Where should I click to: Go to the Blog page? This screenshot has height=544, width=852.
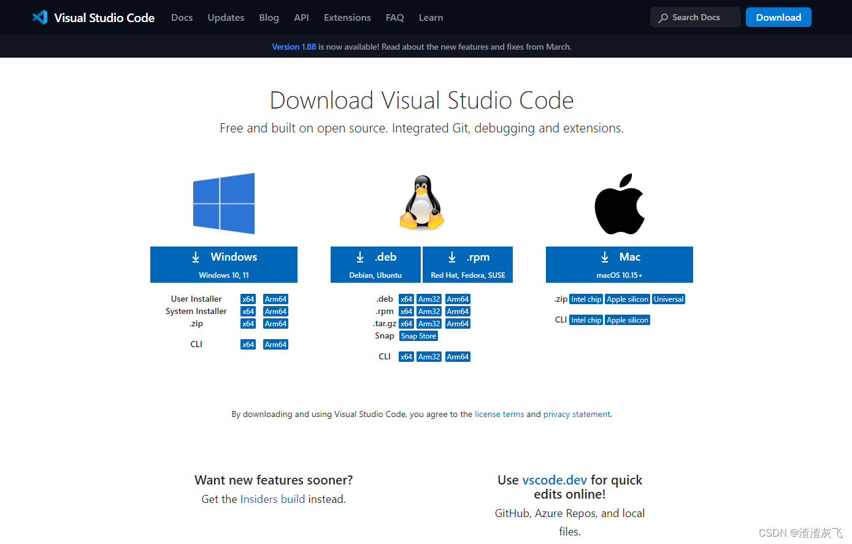tap(269, 18)
